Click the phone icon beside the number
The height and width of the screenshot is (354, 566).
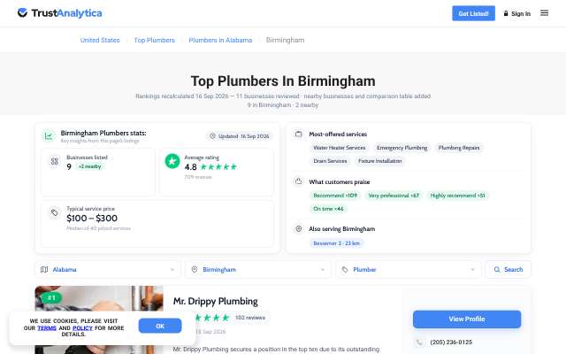419,342
